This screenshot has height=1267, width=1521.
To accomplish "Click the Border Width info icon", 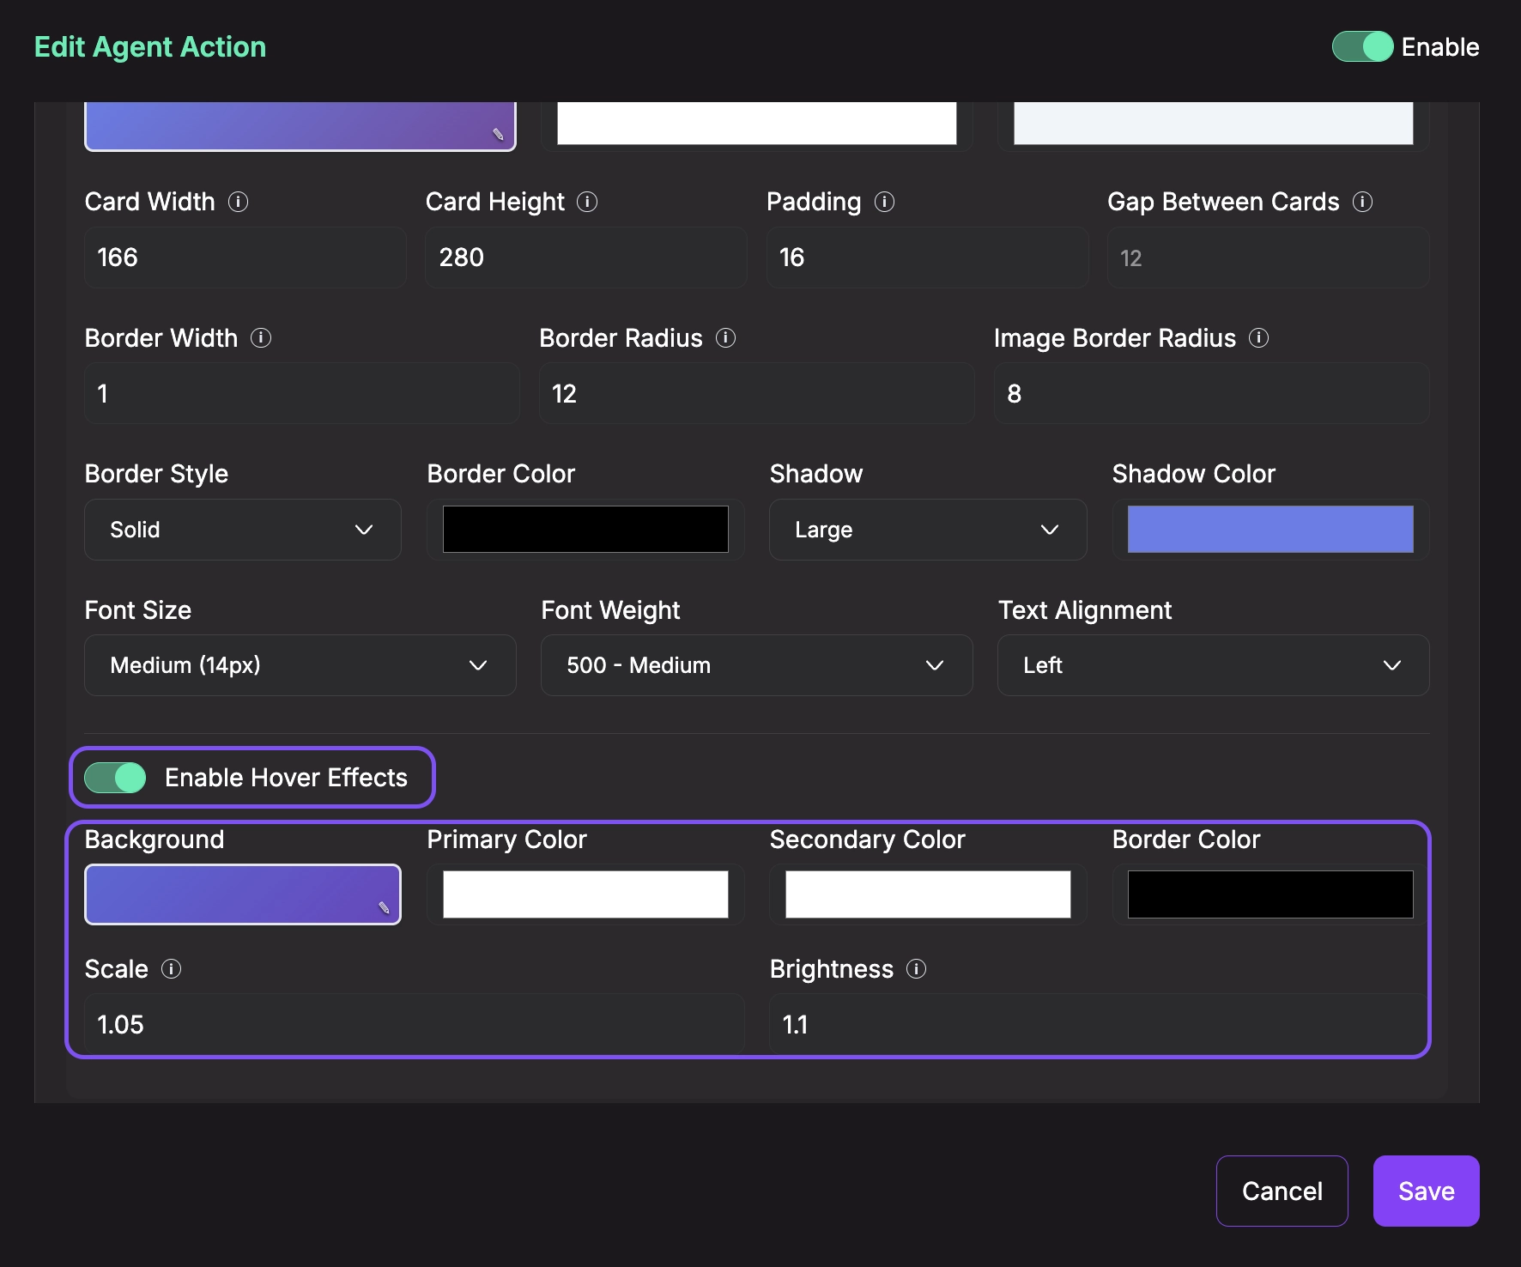I will 262,338.
